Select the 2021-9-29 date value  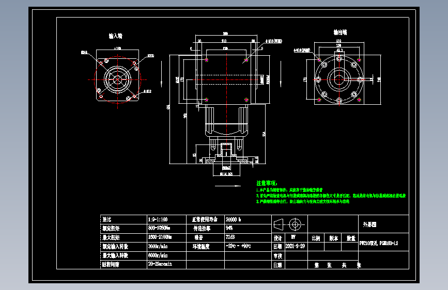(295, 246)
